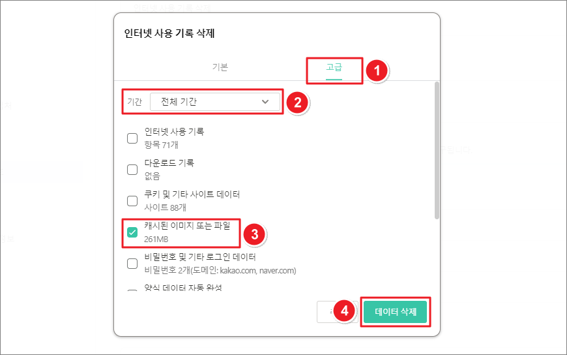Select the 비밀번호 및 기타 로그인 데이터 checkbox
567x355 pixels.
(x=132, y=264)
